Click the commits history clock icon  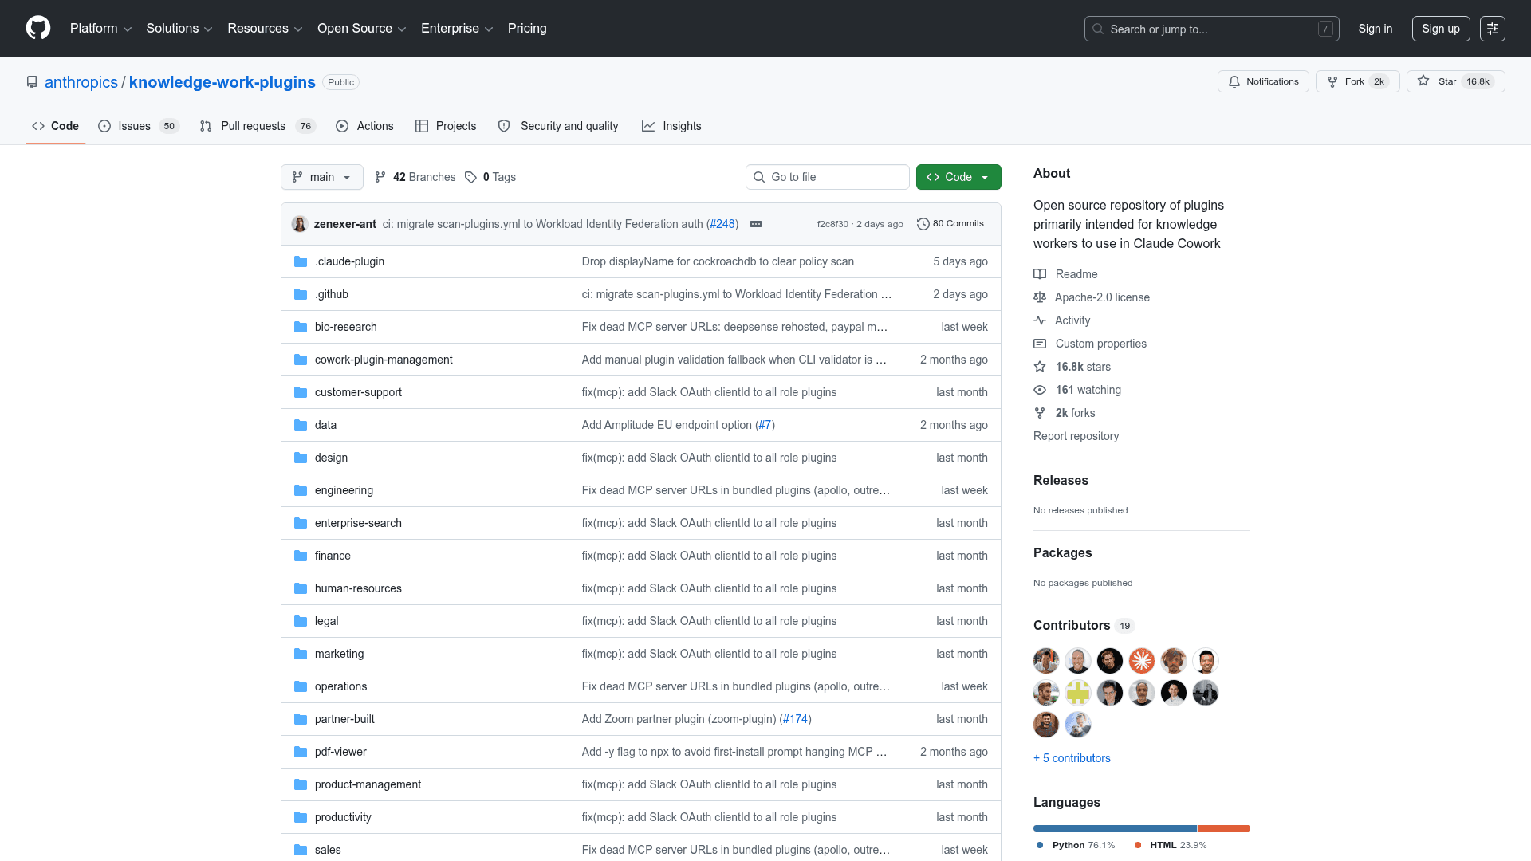coord(923,224)
